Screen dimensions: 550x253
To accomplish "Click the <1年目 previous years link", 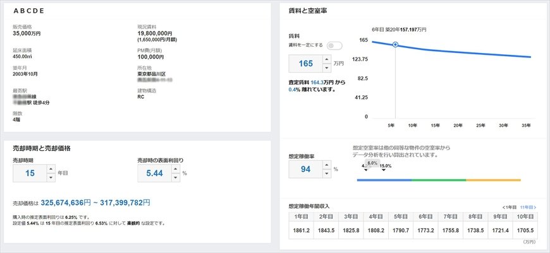I will 509,207.
